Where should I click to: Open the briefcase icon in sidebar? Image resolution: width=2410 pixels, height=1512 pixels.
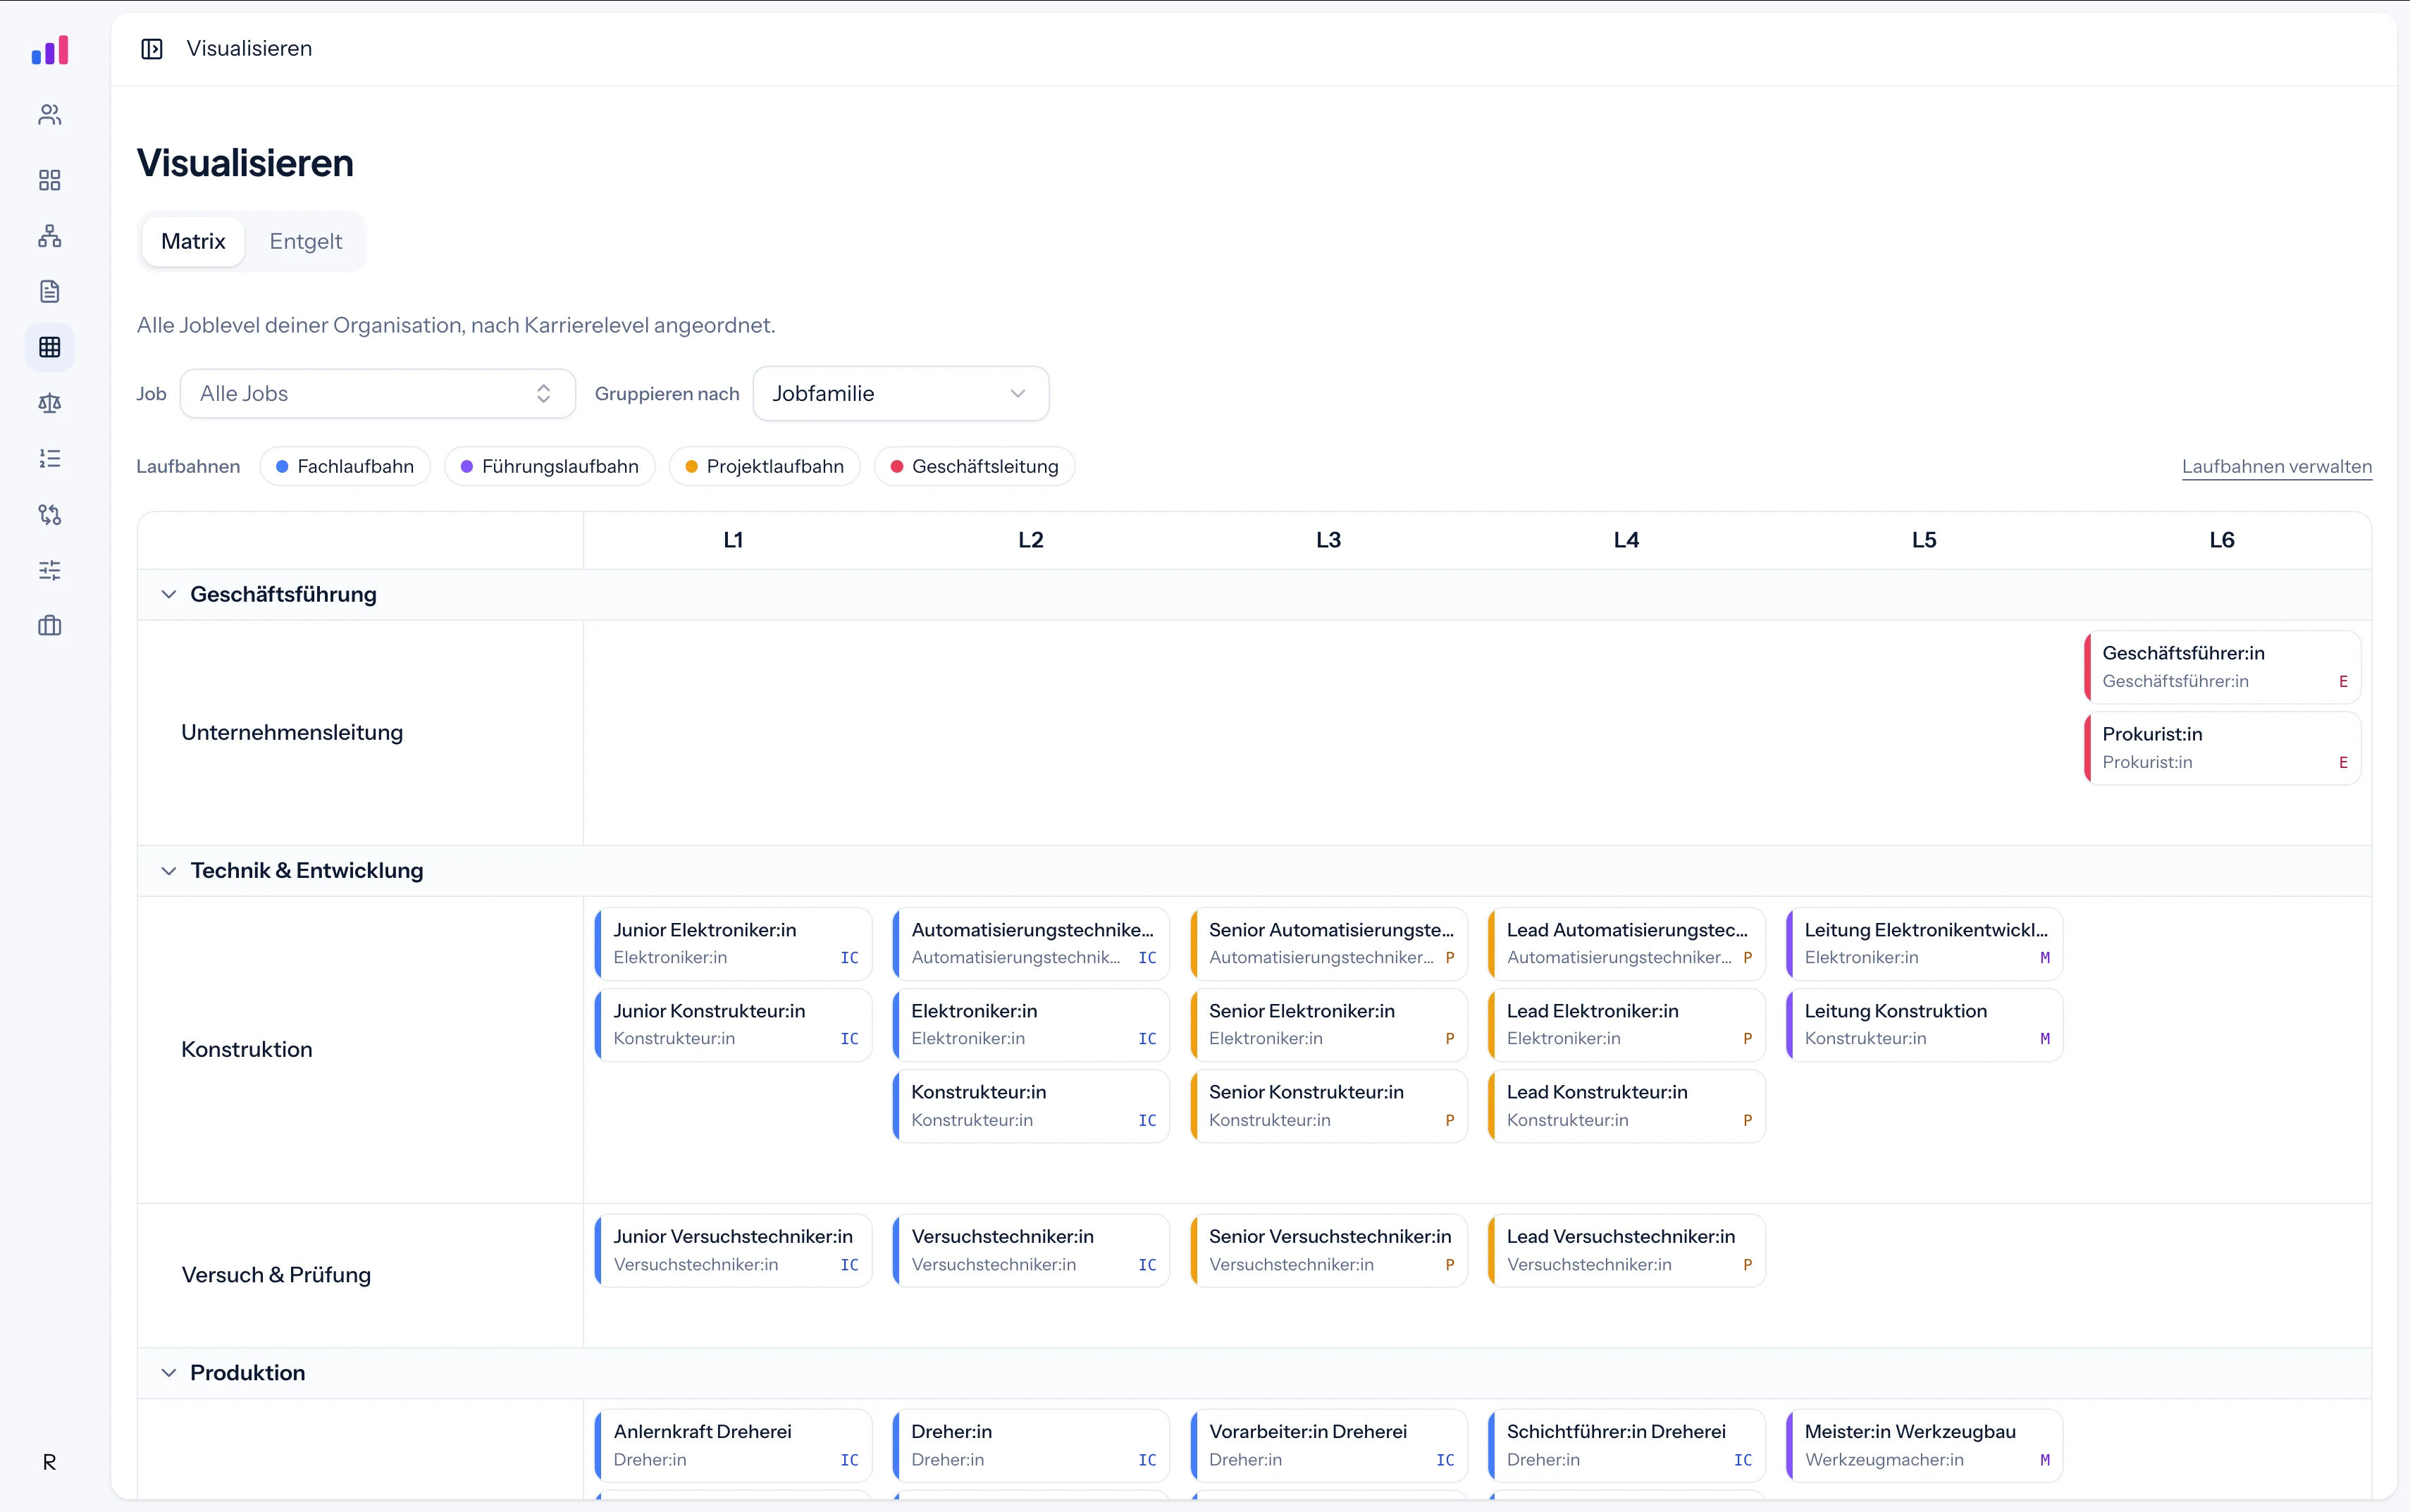point(50,626)
